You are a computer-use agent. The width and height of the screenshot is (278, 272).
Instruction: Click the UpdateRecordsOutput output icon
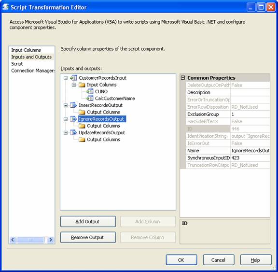(x=73, y=132)
